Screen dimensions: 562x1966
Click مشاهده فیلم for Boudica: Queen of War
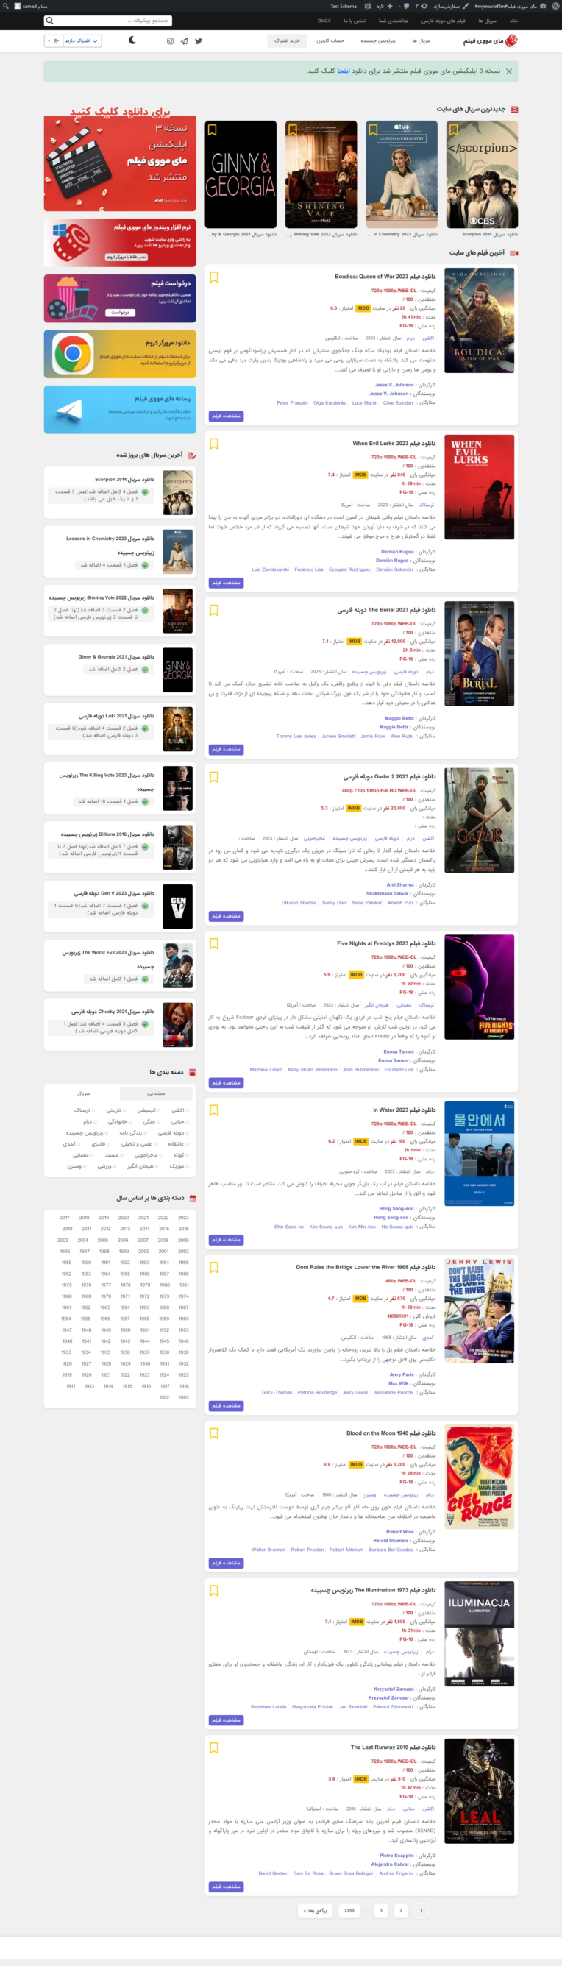(227, 416)
